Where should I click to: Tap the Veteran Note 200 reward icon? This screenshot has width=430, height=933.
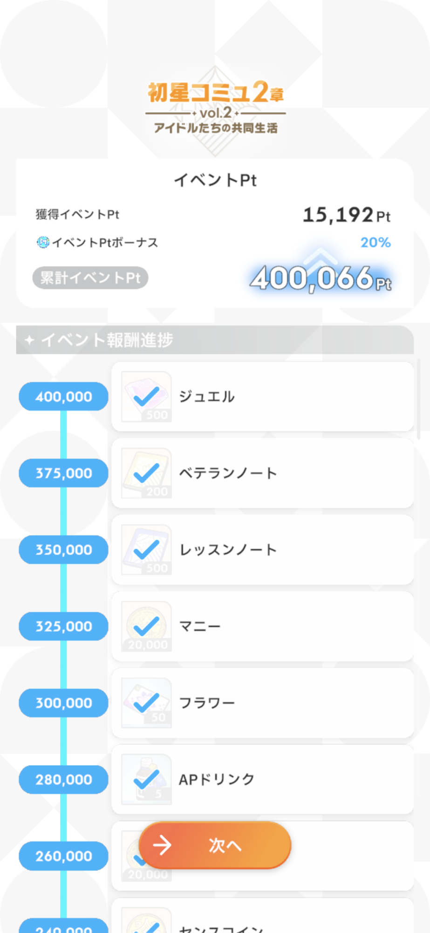(146, 473)
